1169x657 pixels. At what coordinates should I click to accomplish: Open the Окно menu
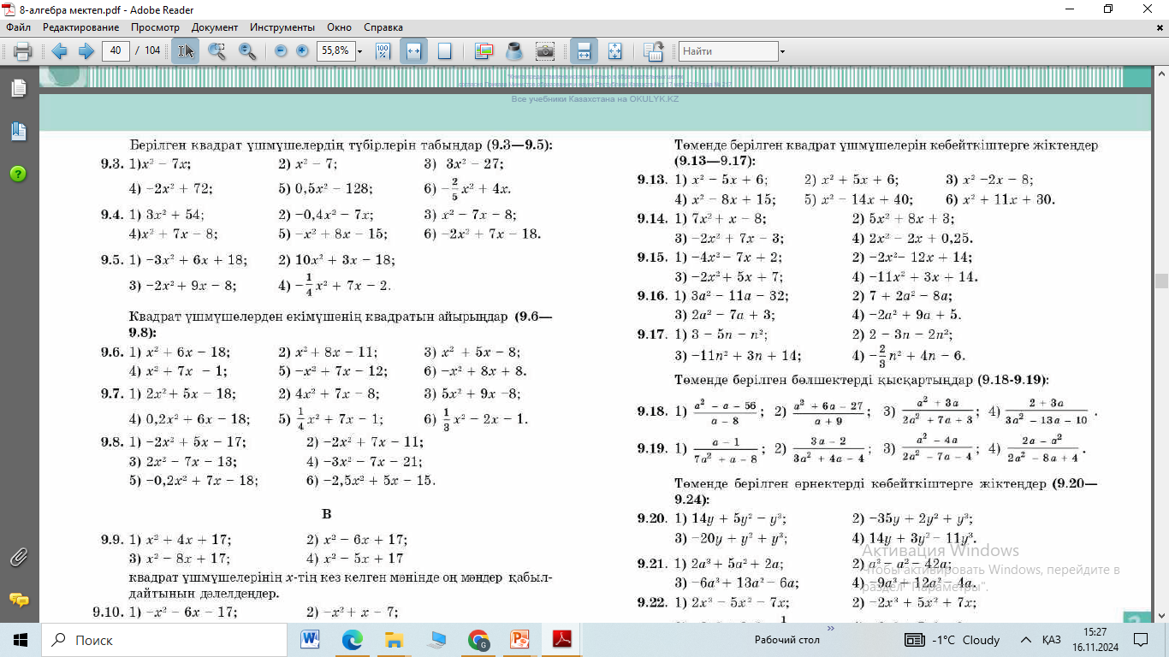tap(338, 27)
